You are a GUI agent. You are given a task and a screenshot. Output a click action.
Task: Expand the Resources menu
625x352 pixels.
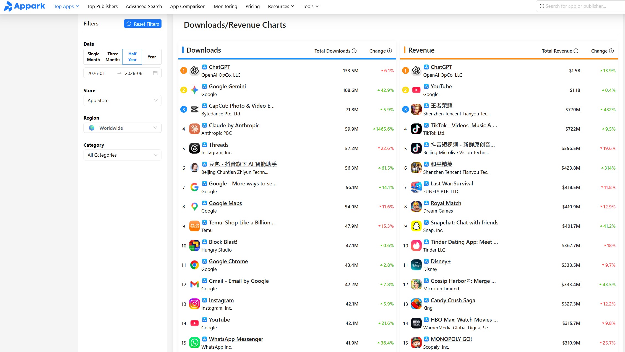point(281,6)
